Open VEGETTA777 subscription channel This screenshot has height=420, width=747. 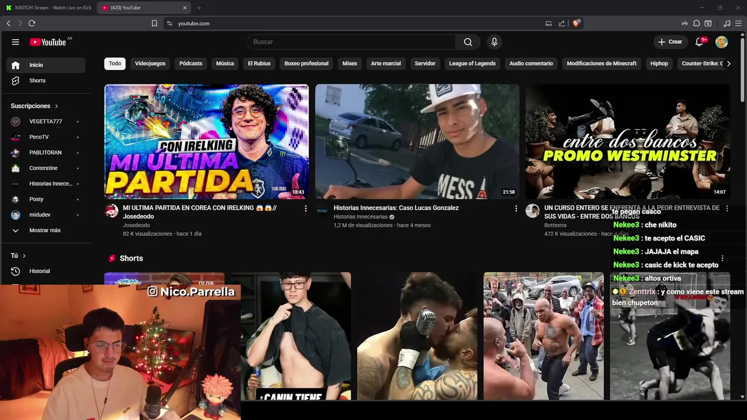pos(46,121)
